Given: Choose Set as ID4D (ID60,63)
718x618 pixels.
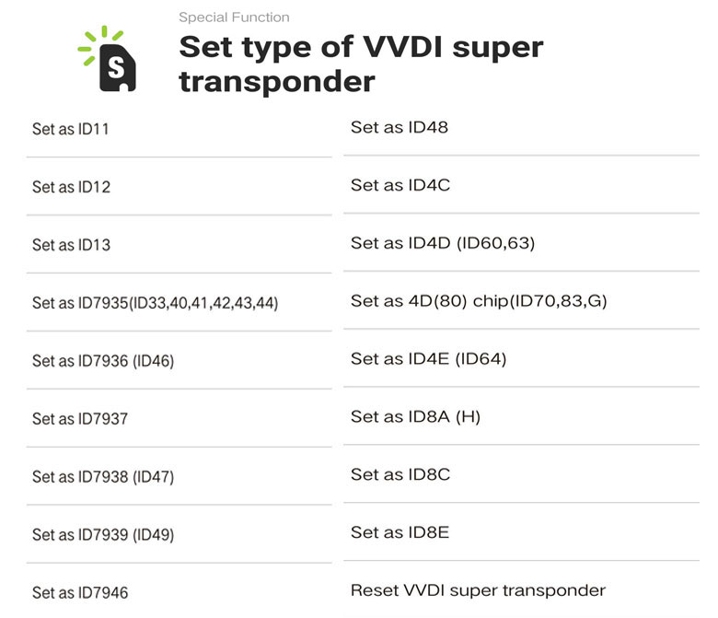Looking at the screenshot, I should pyautogui.click(x=443, y=243).
